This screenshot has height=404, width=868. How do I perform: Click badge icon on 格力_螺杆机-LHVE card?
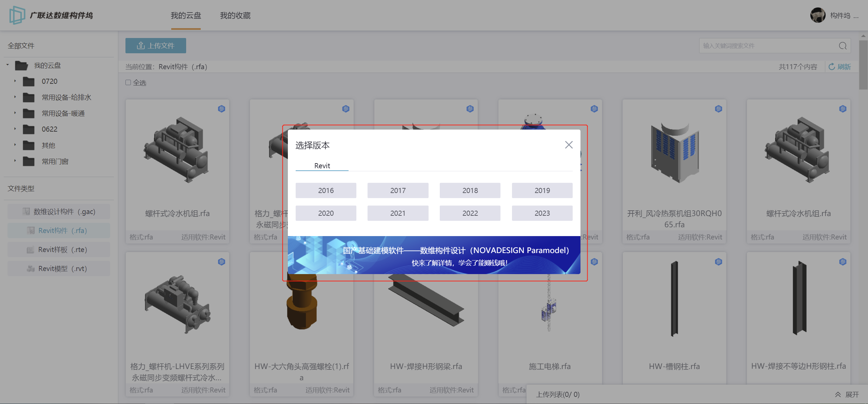click(x=221, y=262)
